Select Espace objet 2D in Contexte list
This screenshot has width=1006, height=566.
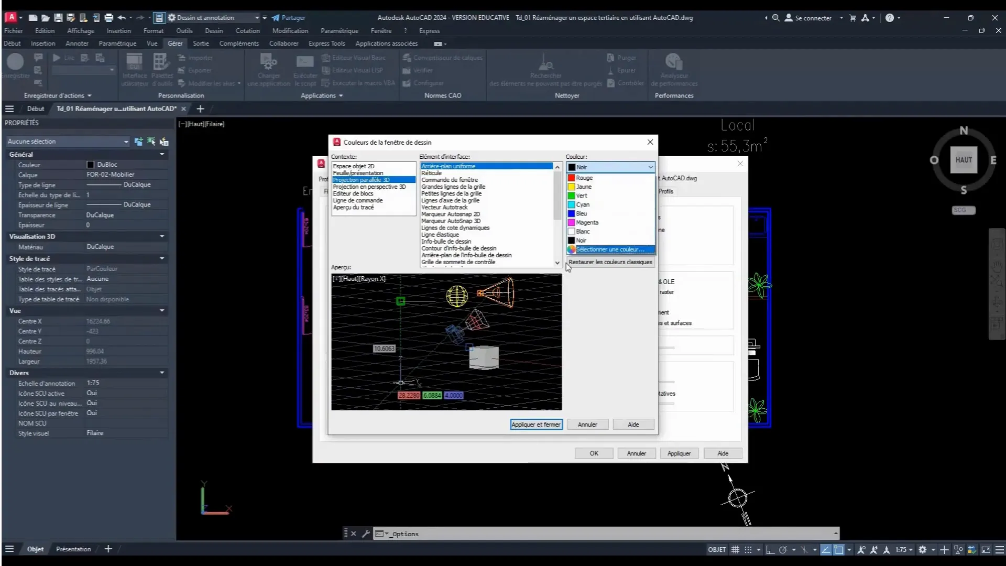[x=354, y=166]
